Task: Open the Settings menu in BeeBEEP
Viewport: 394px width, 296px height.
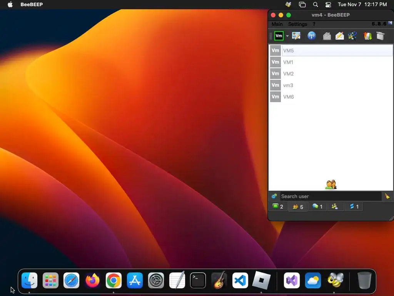Action: pos(297,24)
